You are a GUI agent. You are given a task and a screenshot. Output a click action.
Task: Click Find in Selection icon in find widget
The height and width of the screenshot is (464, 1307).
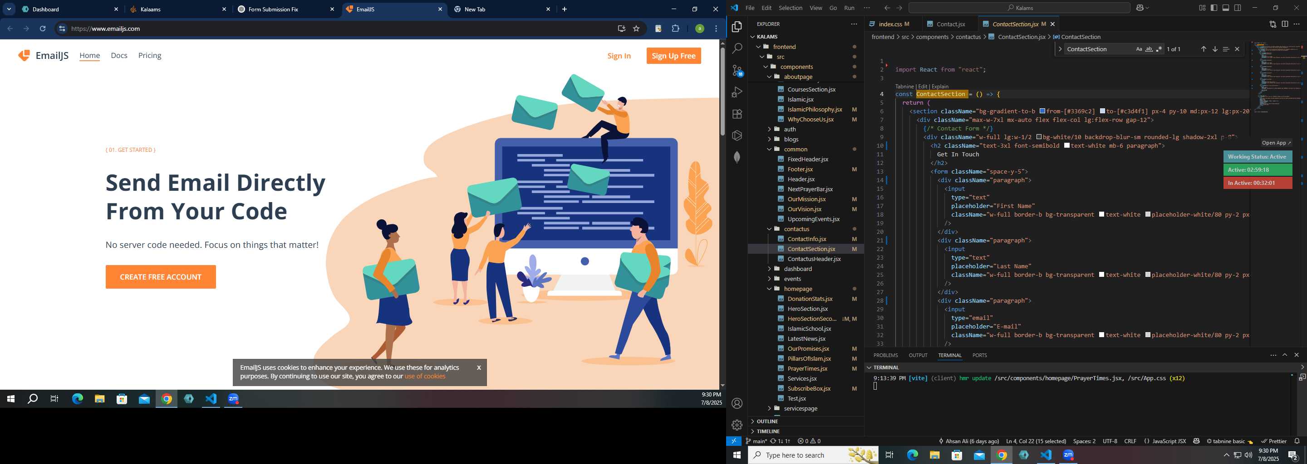click(x=1226, y=49)
